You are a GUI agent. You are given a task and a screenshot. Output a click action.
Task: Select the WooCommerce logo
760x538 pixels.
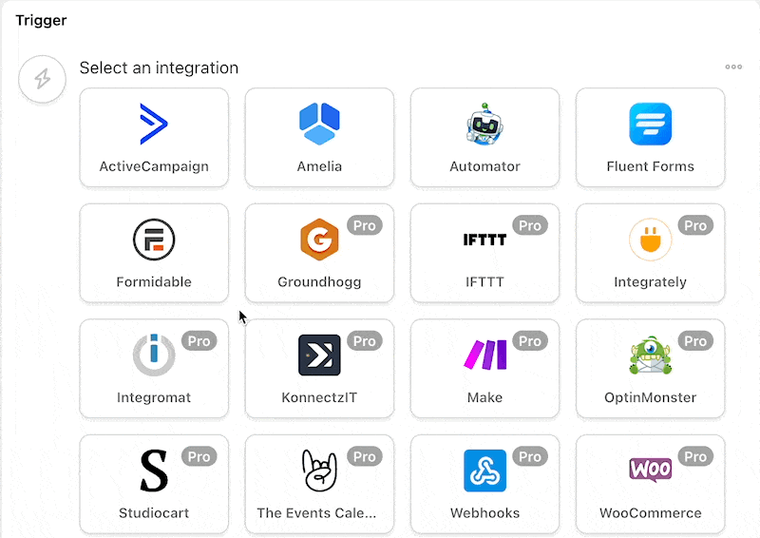point(650,469)
